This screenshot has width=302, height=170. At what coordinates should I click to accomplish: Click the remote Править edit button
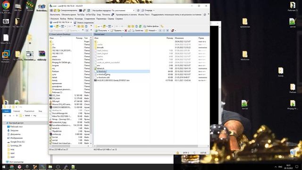pos(117,30)
